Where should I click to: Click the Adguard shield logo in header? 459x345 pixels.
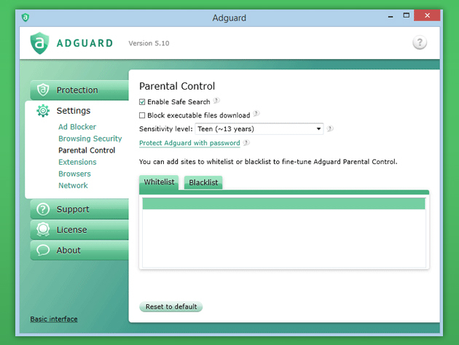39,43
